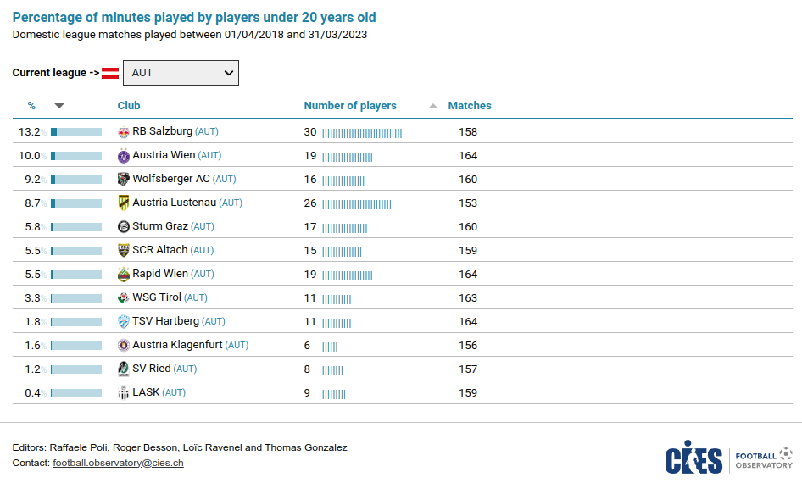802x483 pixels.
Task: Click Austria Klagenfurt's 156 matches value
Action: [x=468, y=346]
